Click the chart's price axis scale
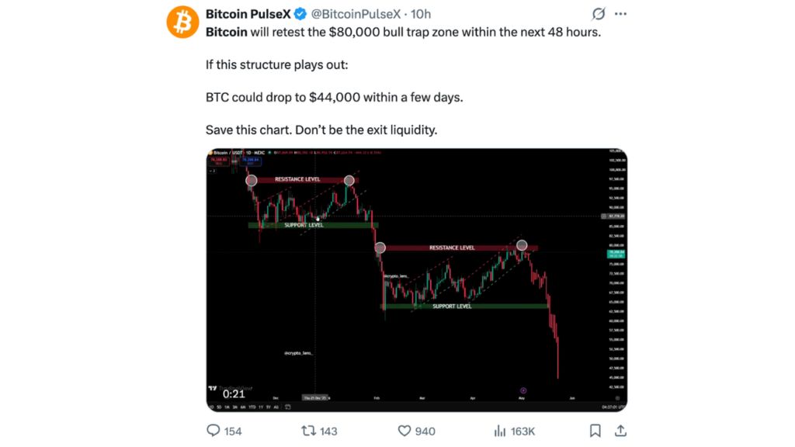The height and width of the screenshot is (447, 795). point(616,274)
